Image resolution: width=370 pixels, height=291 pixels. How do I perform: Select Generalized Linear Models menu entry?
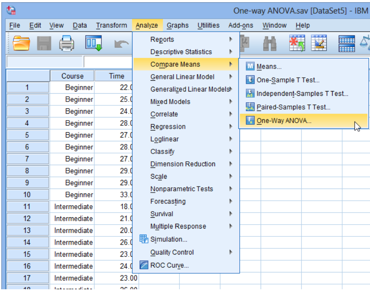point(186,89)
